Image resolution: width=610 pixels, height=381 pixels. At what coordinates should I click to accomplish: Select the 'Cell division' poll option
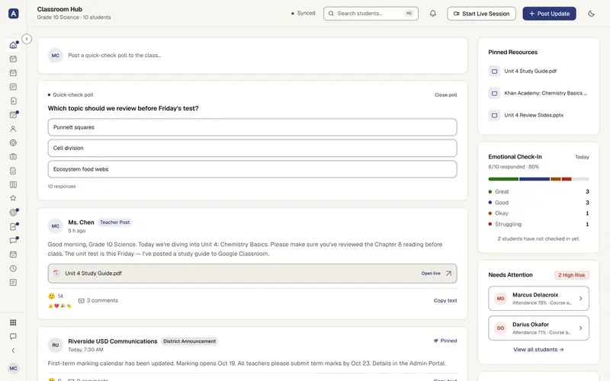tap(252, 148)
